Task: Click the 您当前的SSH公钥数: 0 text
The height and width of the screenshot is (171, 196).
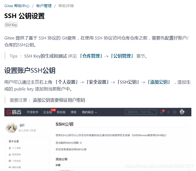Action: (x=69, y=143)
